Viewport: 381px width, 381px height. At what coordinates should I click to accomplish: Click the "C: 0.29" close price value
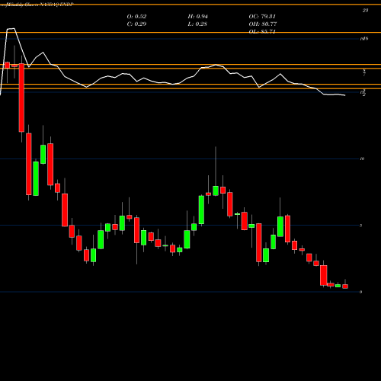136,24
